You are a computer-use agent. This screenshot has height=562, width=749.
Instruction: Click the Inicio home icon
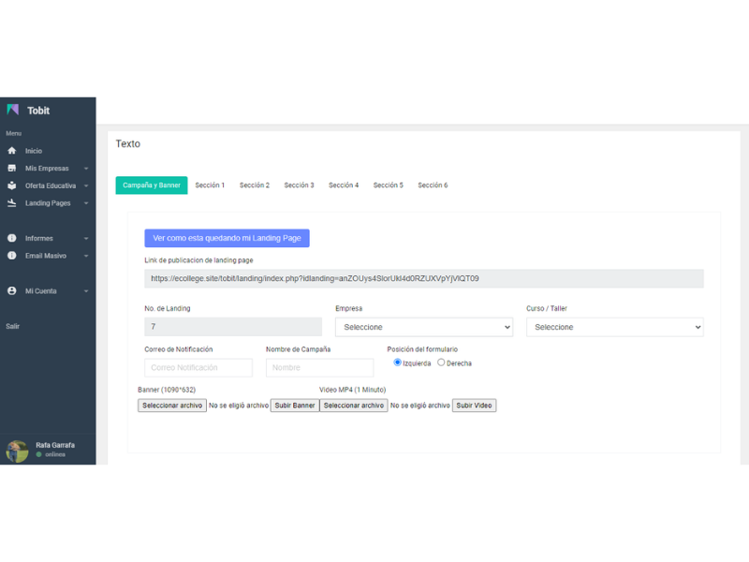12,151
